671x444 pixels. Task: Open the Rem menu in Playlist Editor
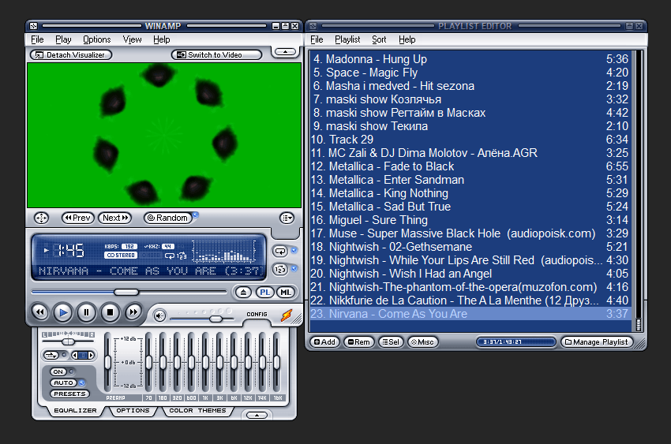coord(358,341)
